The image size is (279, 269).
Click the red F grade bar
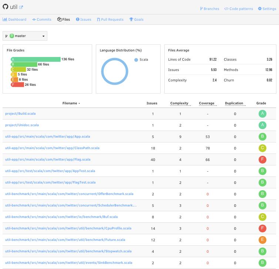(17, 85)
